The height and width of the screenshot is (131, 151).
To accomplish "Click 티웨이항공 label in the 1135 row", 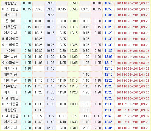I will tap(10, 116).
